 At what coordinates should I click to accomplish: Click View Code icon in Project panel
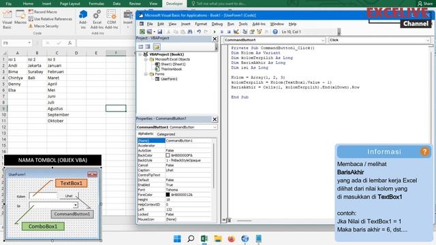(x=141, y=47)
